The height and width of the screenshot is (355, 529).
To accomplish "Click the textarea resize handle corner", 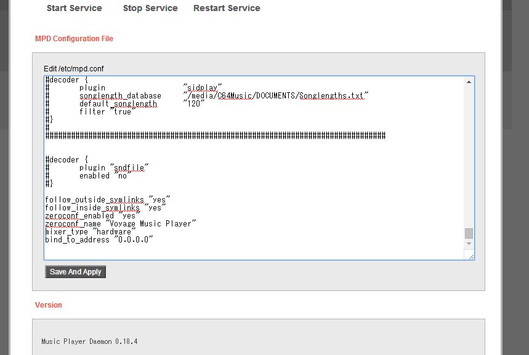I will click(x=471, y=256).
